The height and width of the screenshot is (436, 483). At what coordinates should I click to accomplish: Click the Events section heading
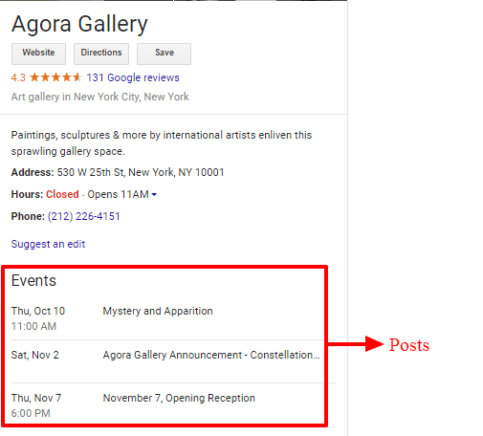click(33, 281)
